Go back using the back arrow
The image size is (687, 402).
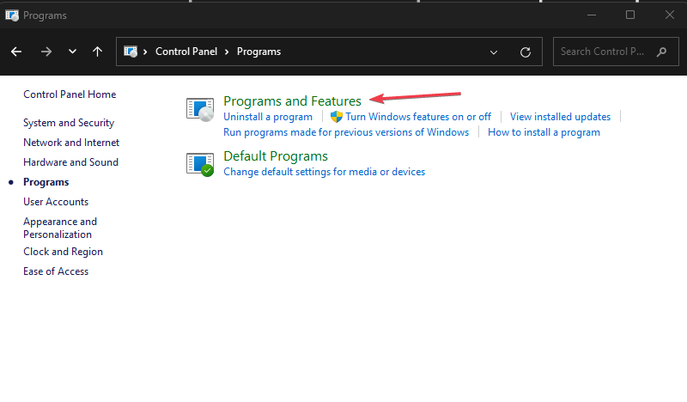coord(16,52)
